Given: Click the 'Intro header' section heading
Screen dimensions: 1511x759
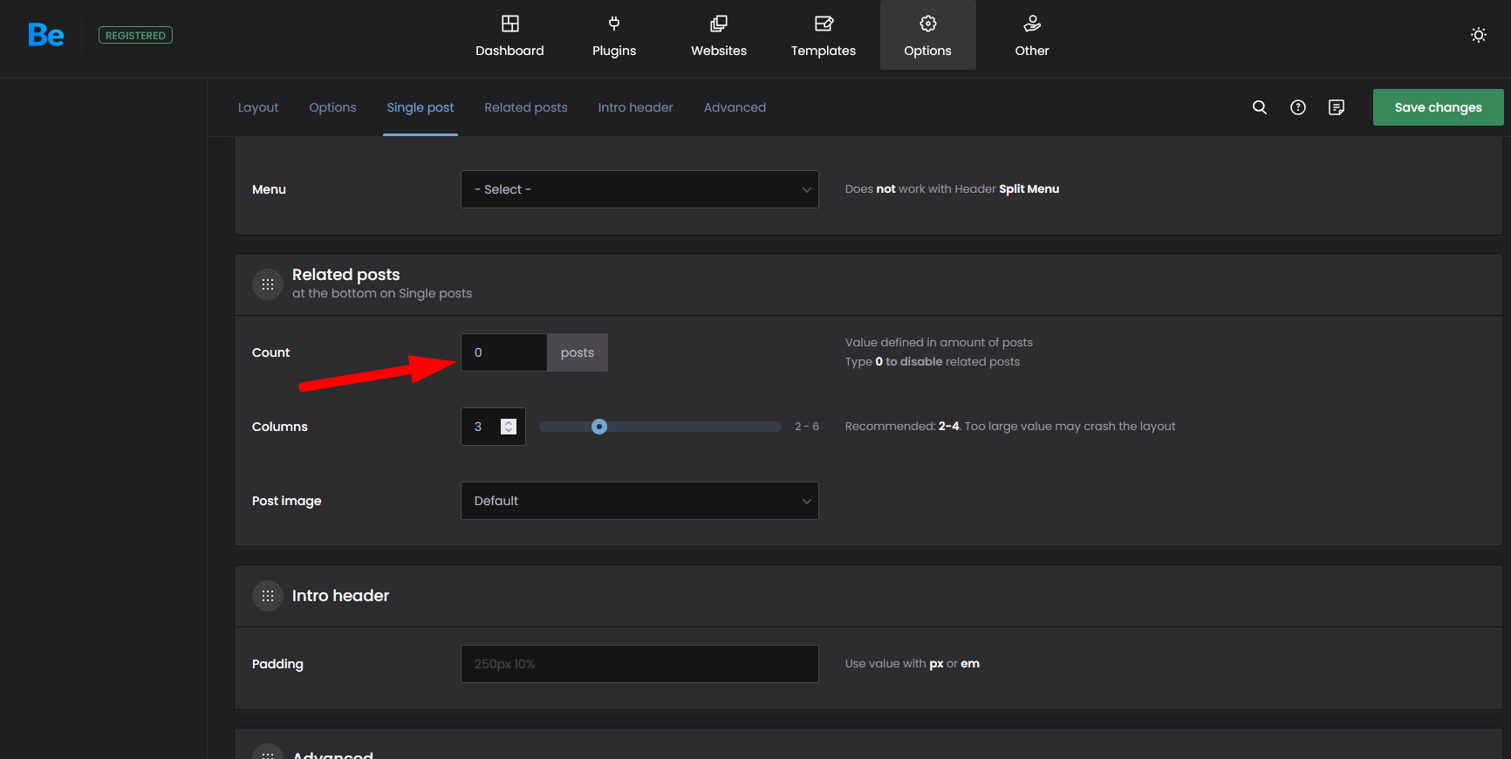Looking at the screenshot, I should [341, 596].
